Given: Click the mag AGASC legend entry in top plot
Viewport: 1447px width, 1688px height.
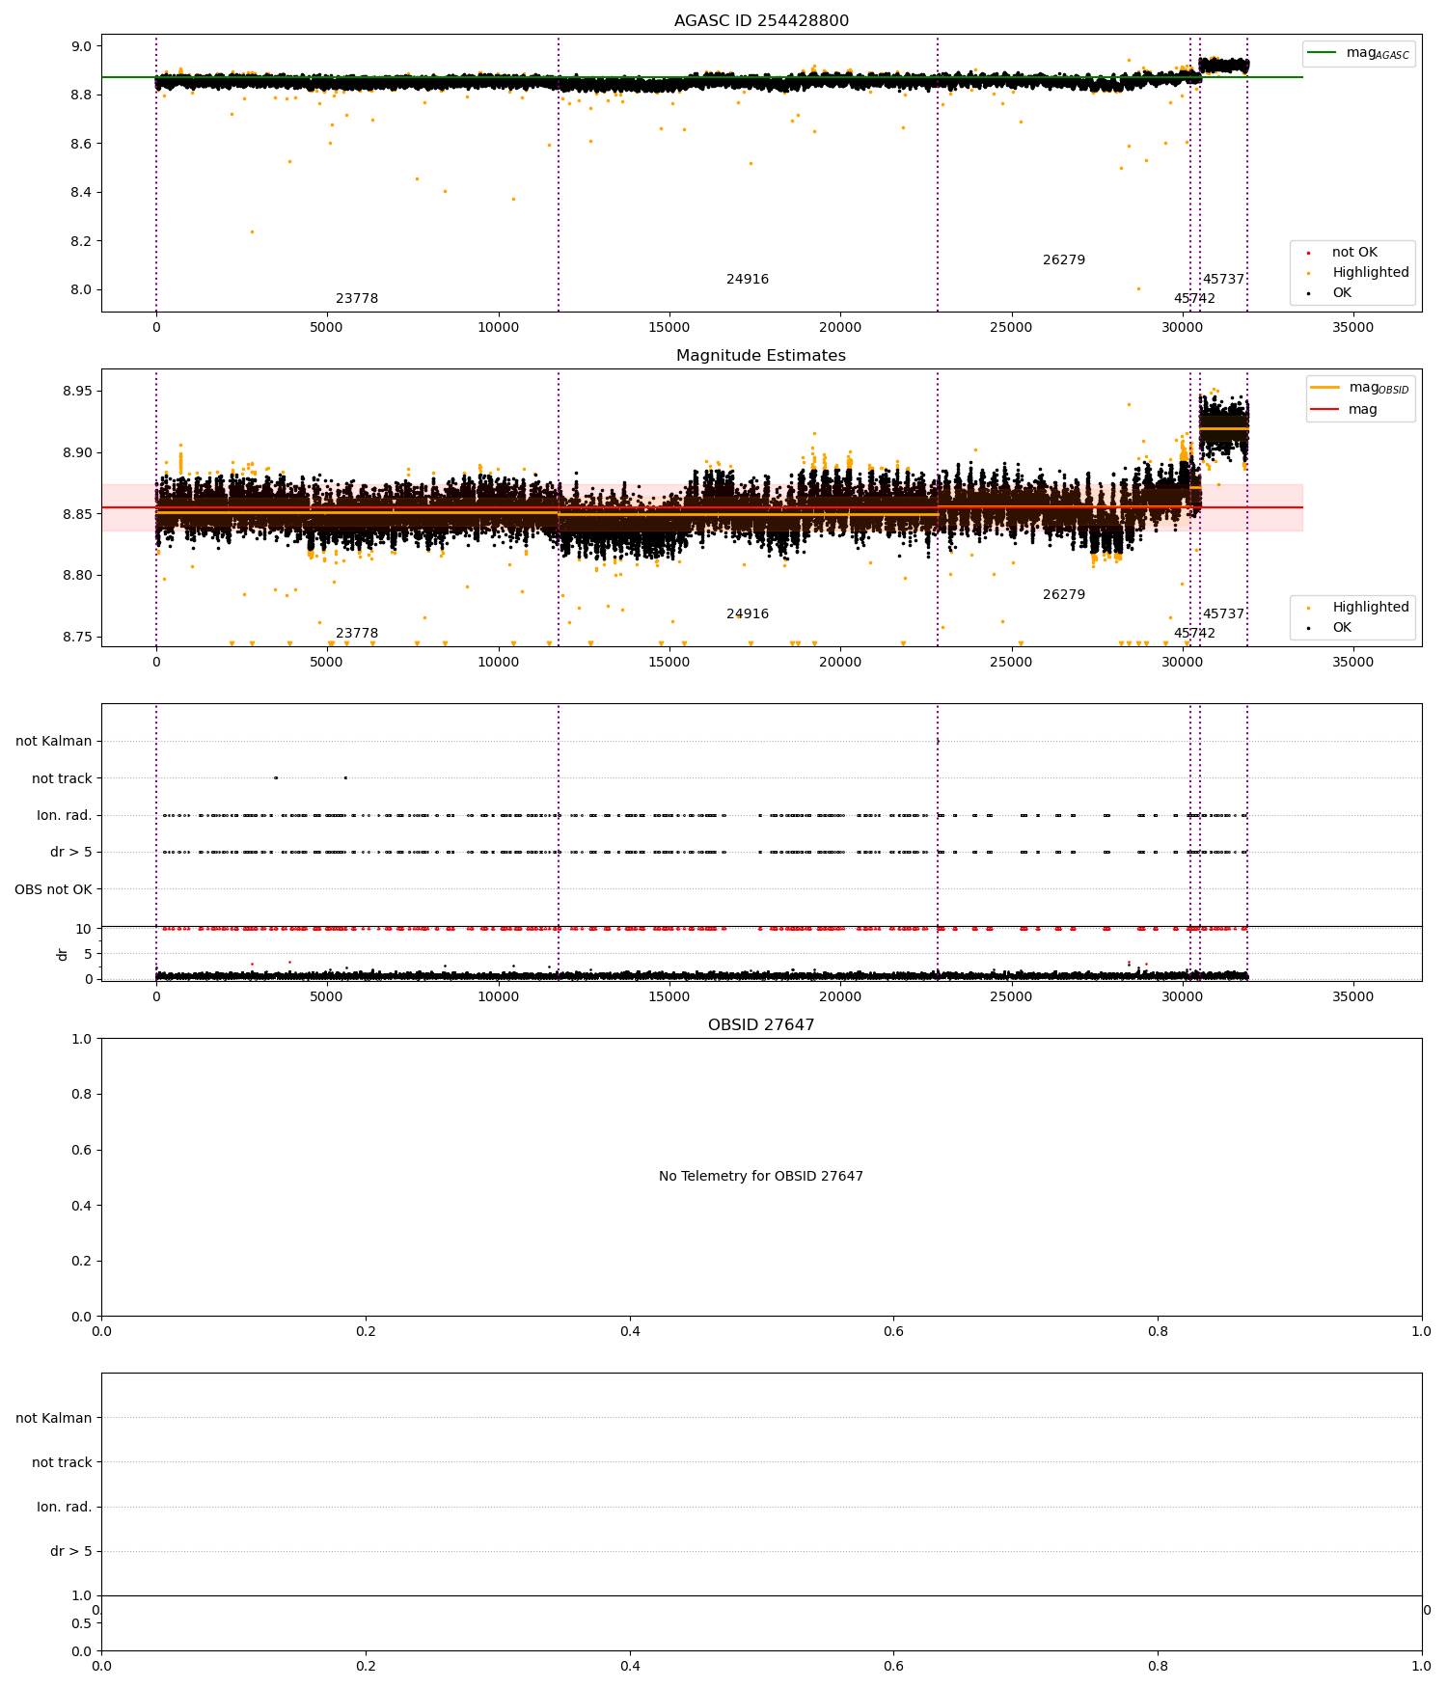Looking at the screenshot, I should coord(1358,53).
